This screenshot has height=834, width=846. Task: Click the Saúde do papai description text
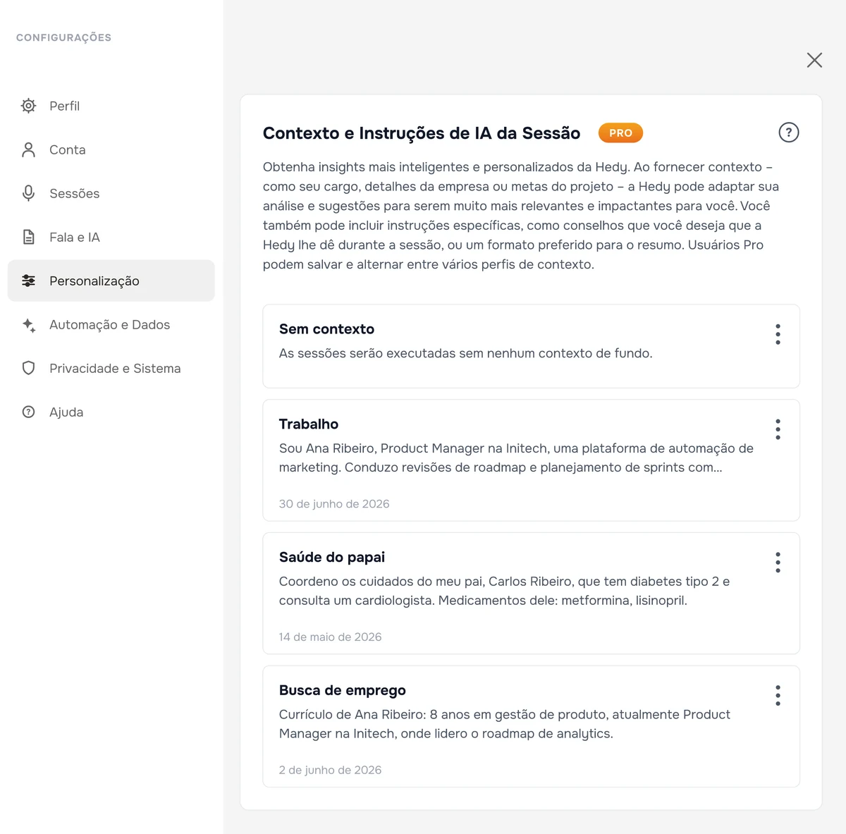pyautogui.click(x=504, y=591)
